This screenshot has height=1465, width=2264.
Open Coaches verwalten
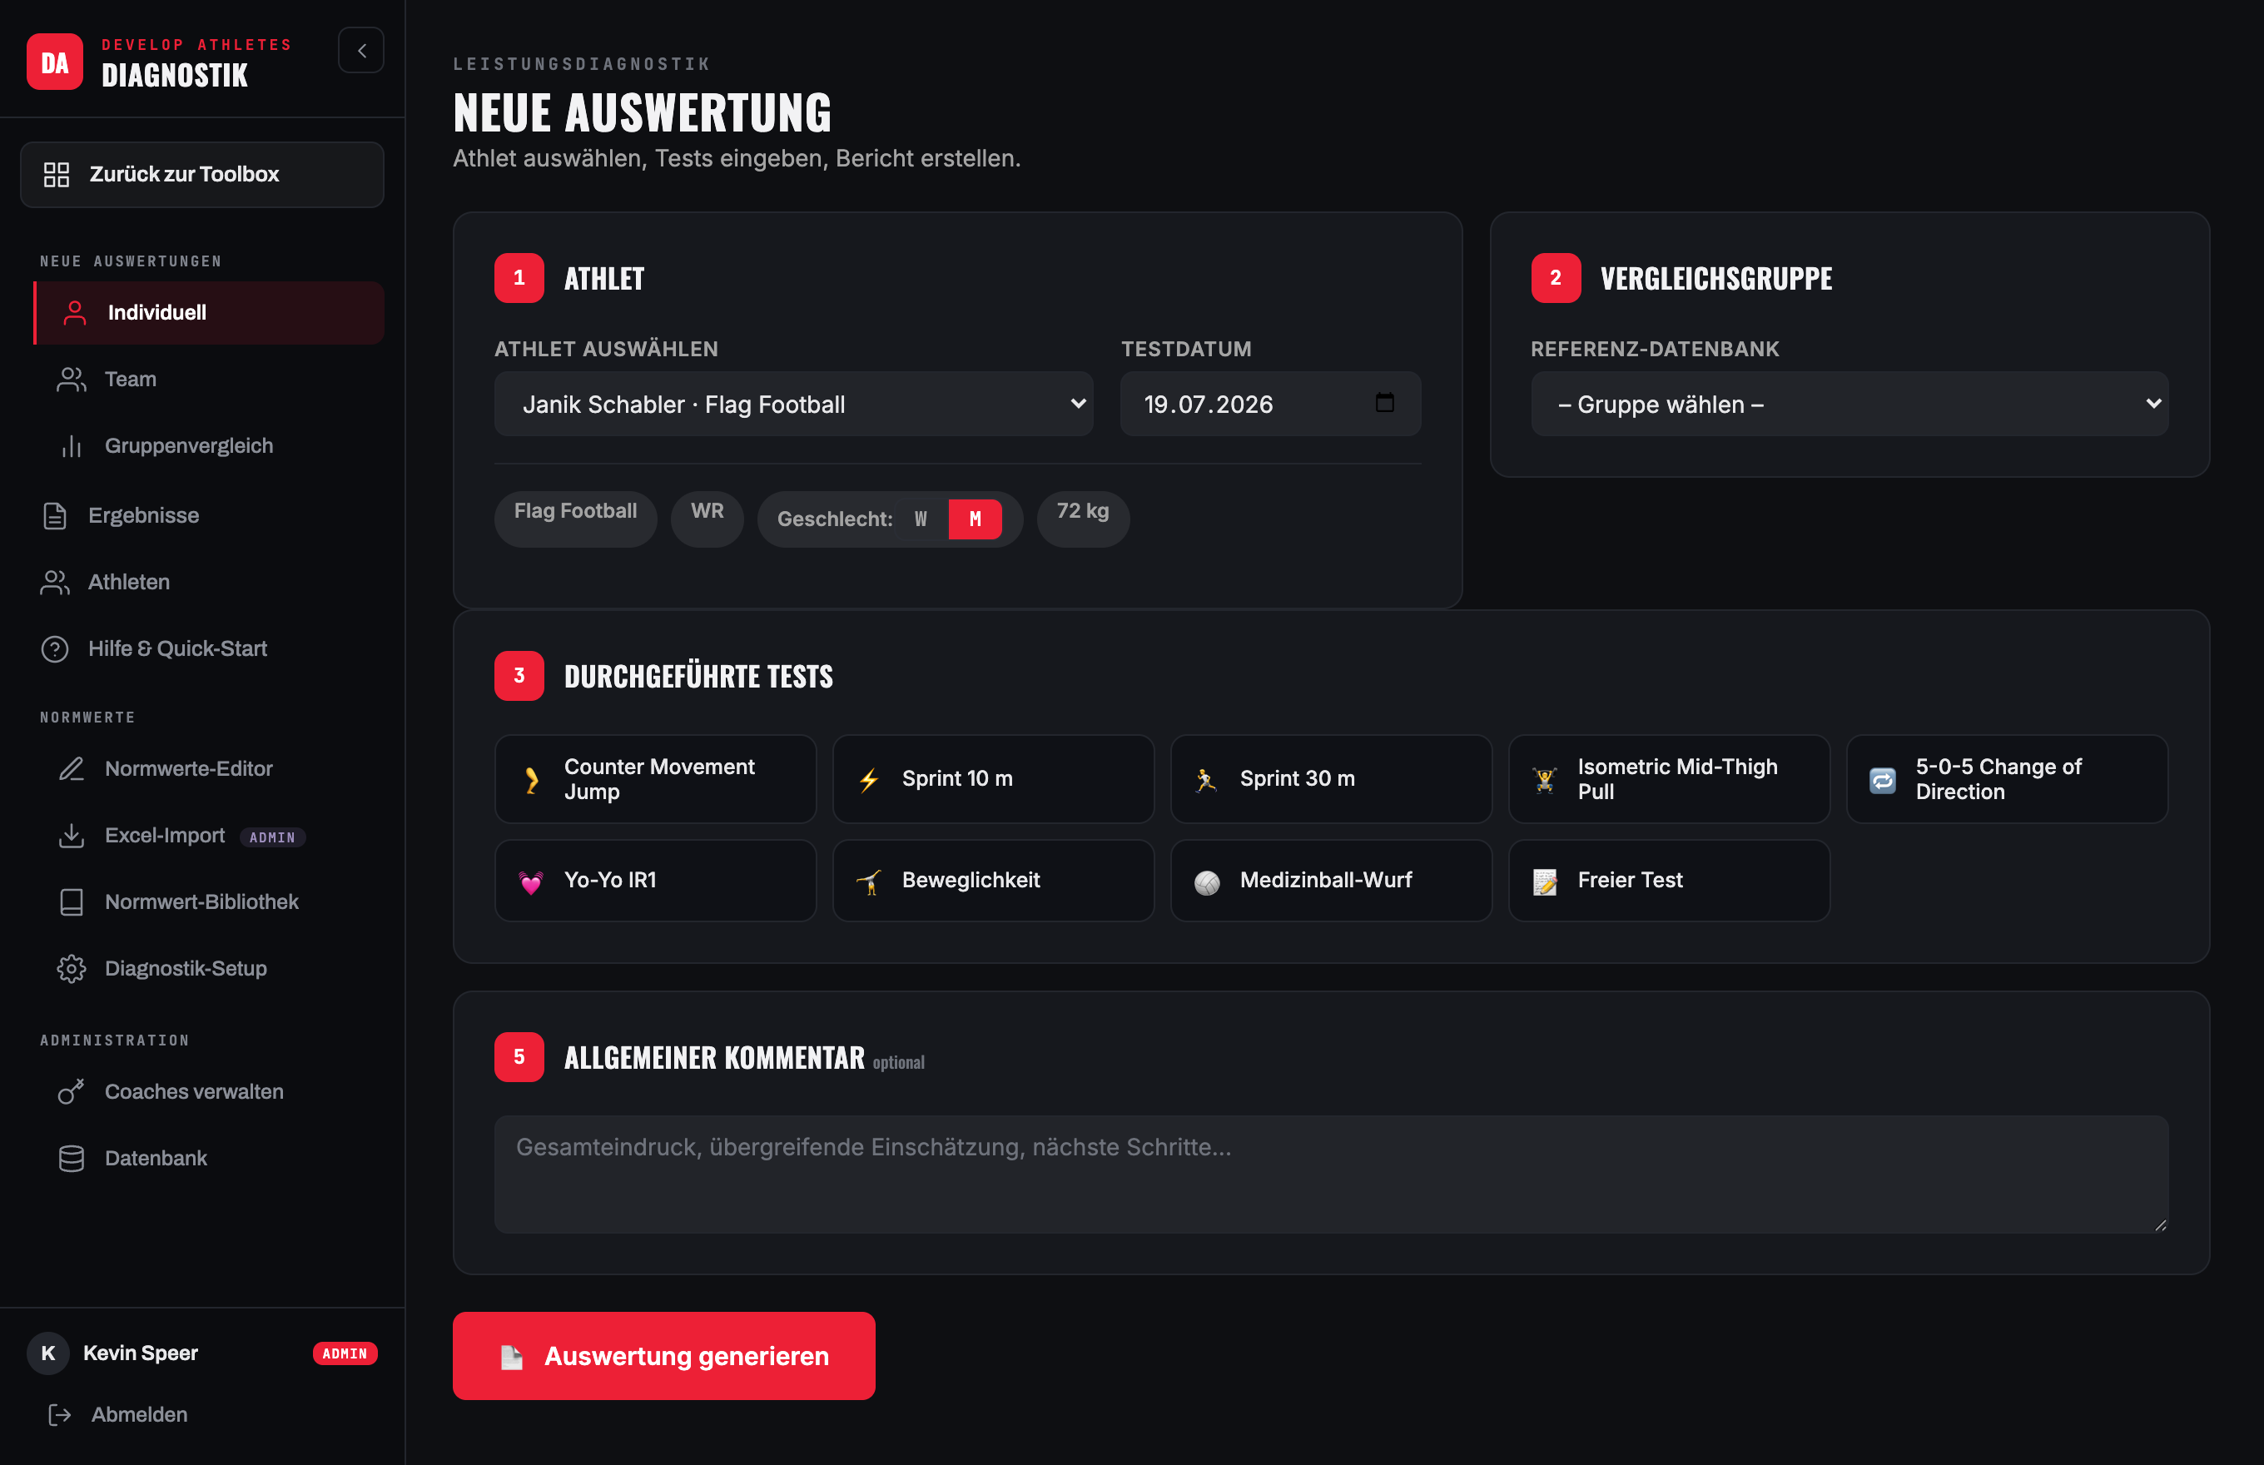click(208, 1092)
